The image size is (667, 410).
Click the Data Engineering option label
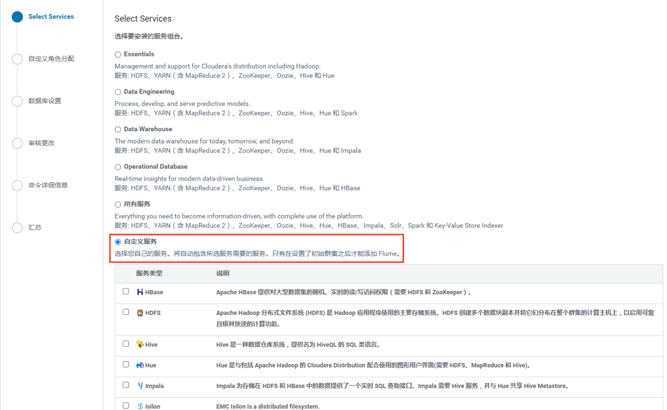click(x=149, y=91)
